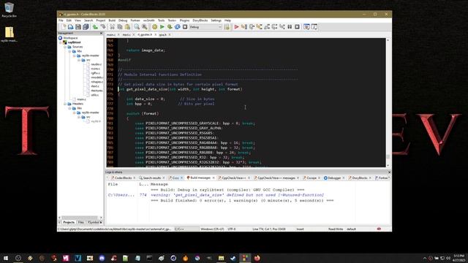Screen dimensions: 468x263
Task: Switch to the Search results log tab
Action: tap(151, 178)
